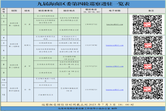Click the QR code for 海南区委第一巡察组
The height and width of the screenshot is (111, 166).
click(147, 24)
